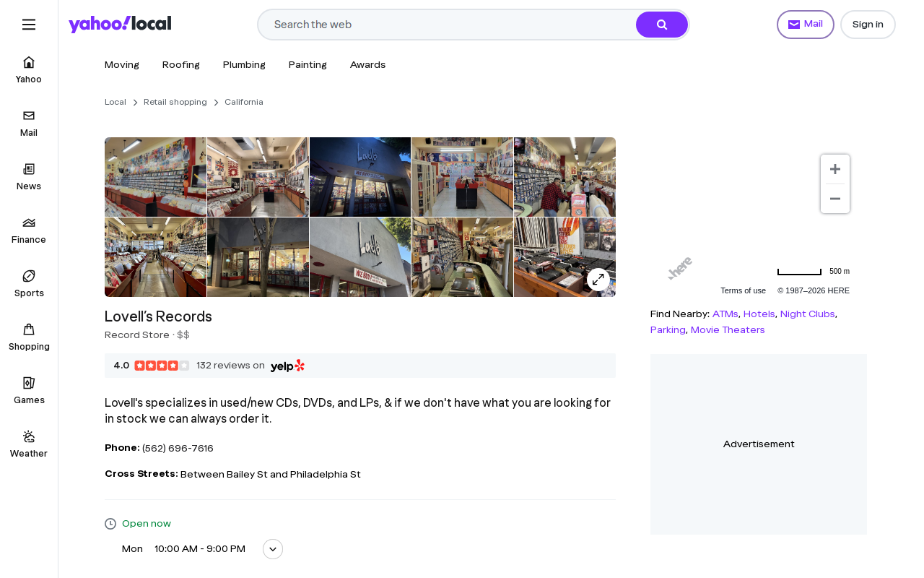The image size is (924, 578).
Task: Click the 132 reviews on text
Action: pyautogui.click(x=230, y=366)
